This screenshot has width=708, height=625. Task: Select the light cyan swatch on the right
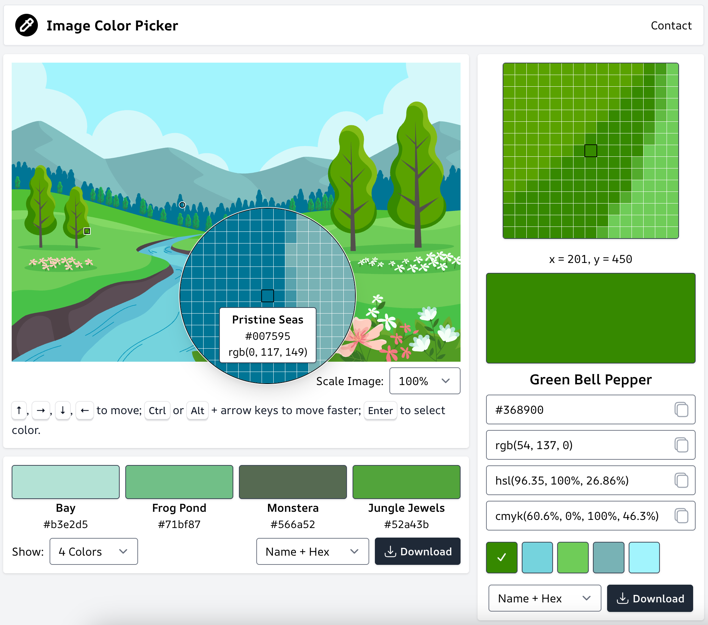tap(644, 557)
